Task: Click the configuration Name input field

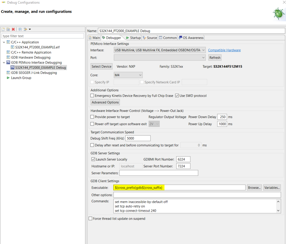Action: (191, 31)
